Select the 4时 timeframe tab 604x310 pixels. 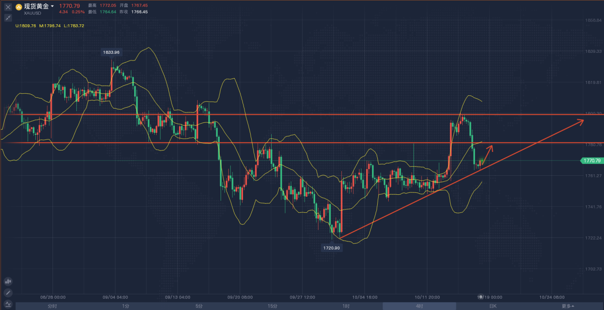(420, 306)
